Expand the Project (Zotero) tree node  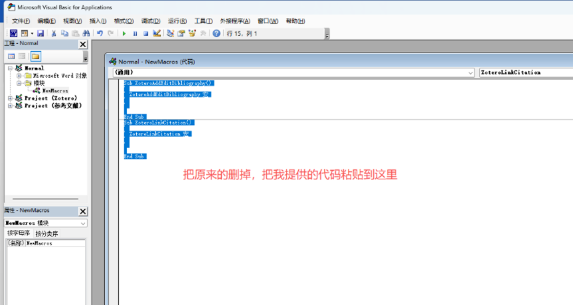click(10, 98)
